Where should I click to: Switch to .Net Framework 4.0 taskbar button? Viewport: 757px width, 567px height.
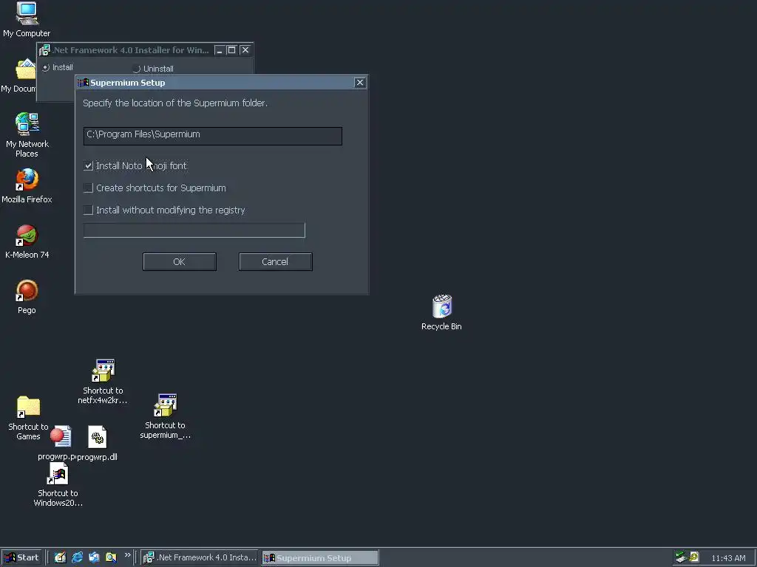pyautogui.click(x=200, y=558)
